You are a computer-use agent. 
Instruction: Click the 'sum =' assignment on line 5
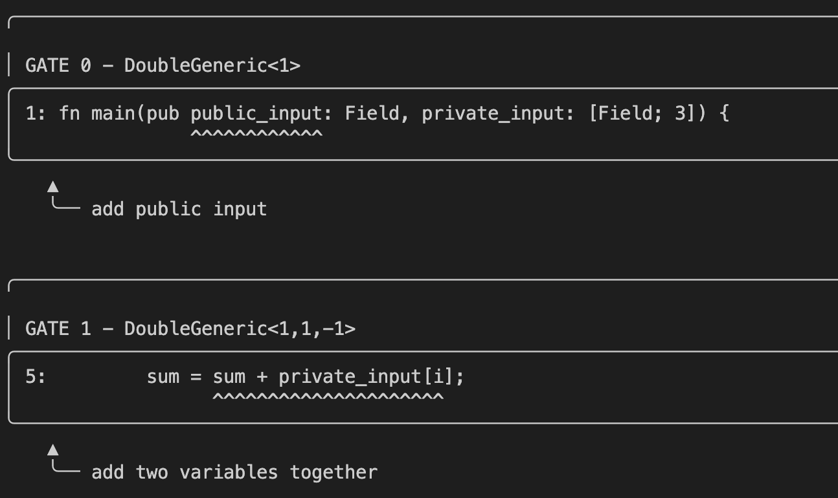(x=175, y=376)
